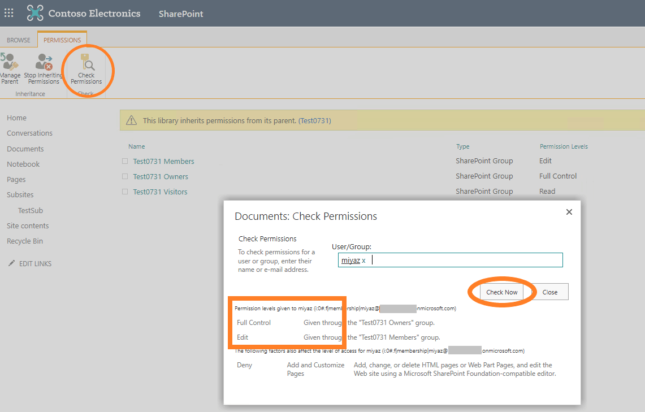The height and width of the screenshot is (412, 645).
Task: Click EDIT LINKS text
Action: tap(36, 263)
